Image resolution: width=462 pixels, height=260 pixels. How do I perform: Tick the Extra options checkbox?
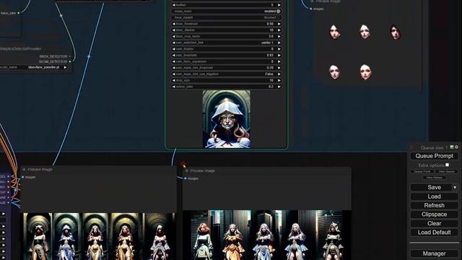(x=448, y=165)
